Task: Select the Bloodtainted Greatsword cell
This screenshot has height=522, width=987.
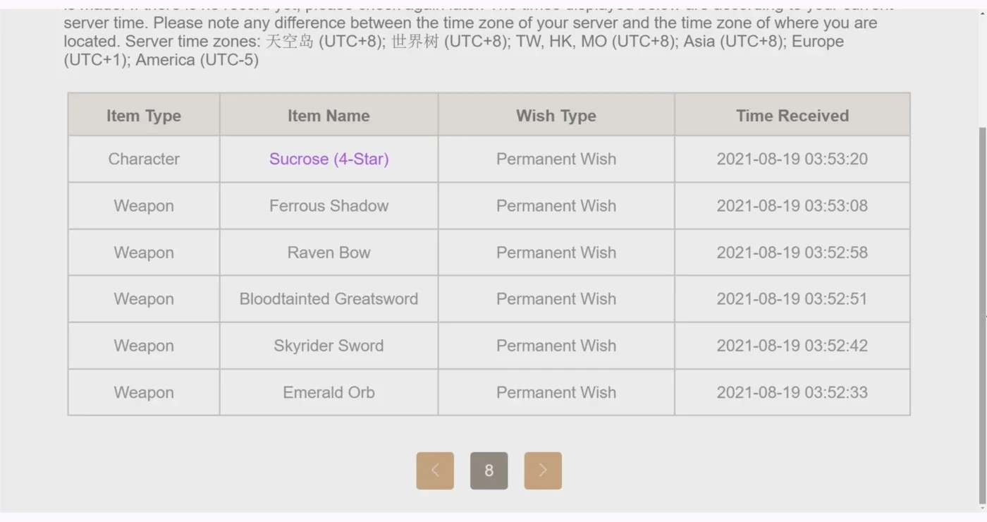Action: tap(329, 299)
